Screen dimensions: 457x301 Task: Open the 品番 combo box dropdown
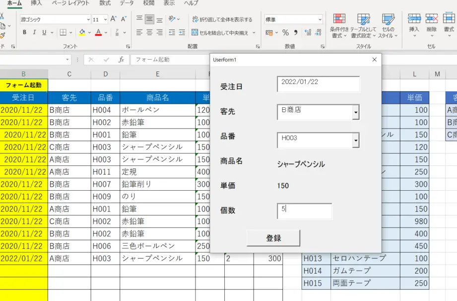pos(356,141)
